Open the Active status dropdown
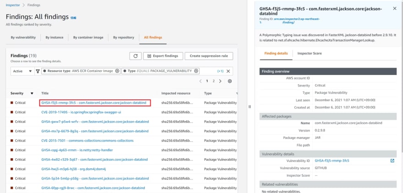Screen dimensions: 403x193 point(22,71)
